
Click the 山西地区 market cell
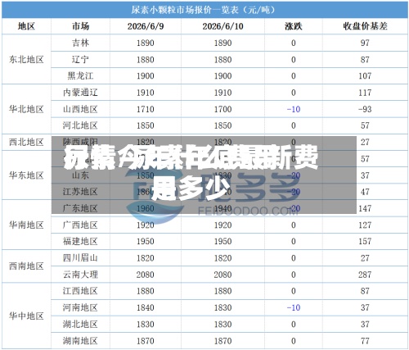pyautogui.click(x=80, y=109)
